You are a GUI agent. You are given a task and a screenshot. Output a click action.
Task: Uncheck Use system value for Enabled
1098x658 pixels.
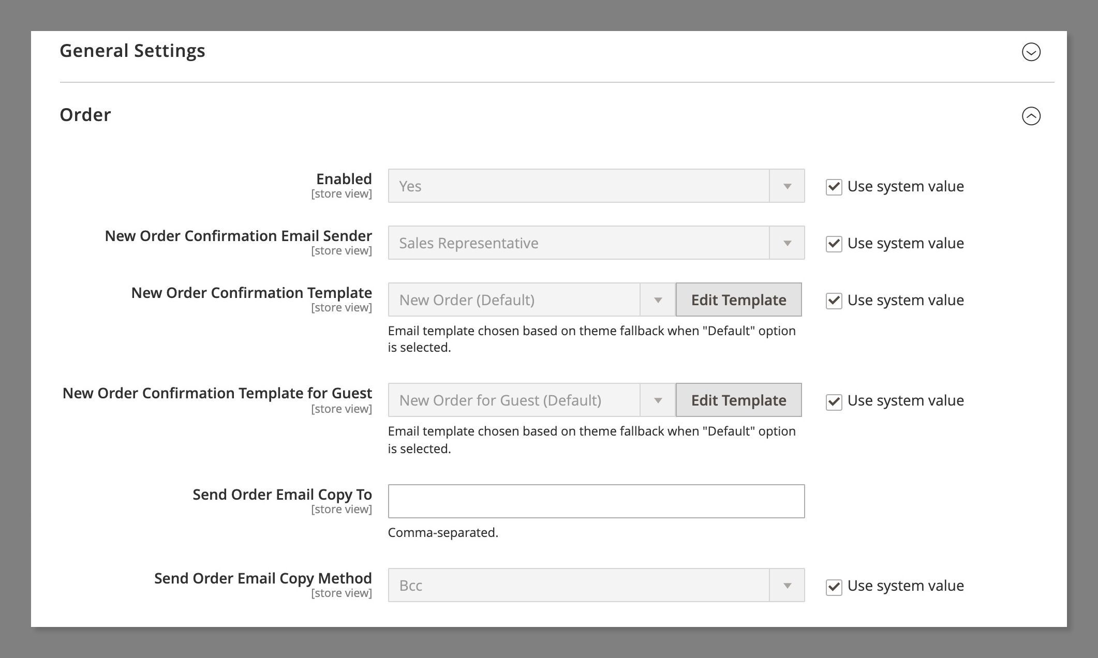[x=834, y=187]
